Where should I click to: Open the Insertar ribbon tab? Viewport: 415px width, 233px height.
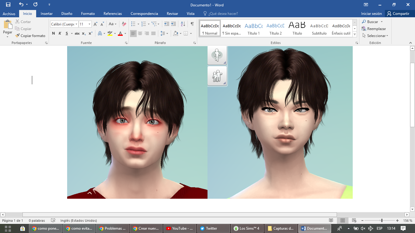46,14
